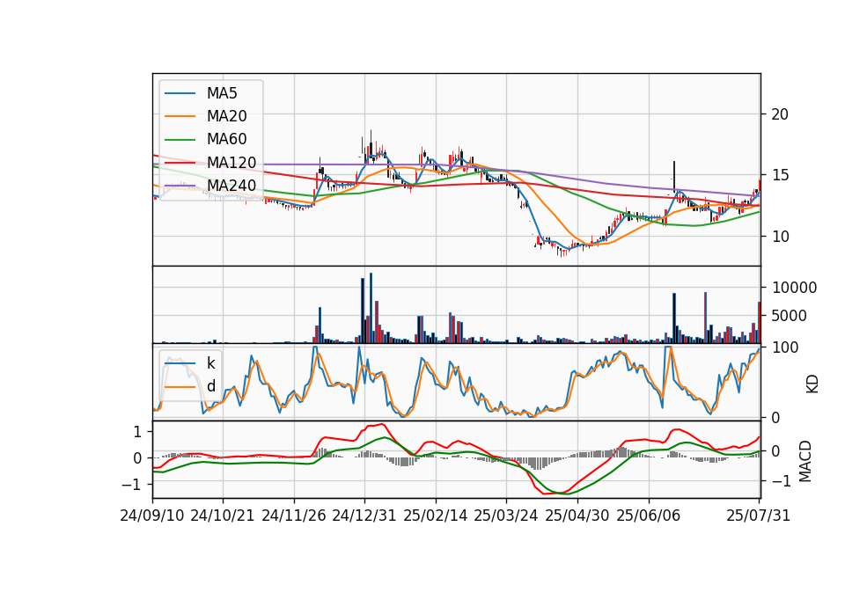
Task: Click the MACD axis label
Action: pos(805,461)
